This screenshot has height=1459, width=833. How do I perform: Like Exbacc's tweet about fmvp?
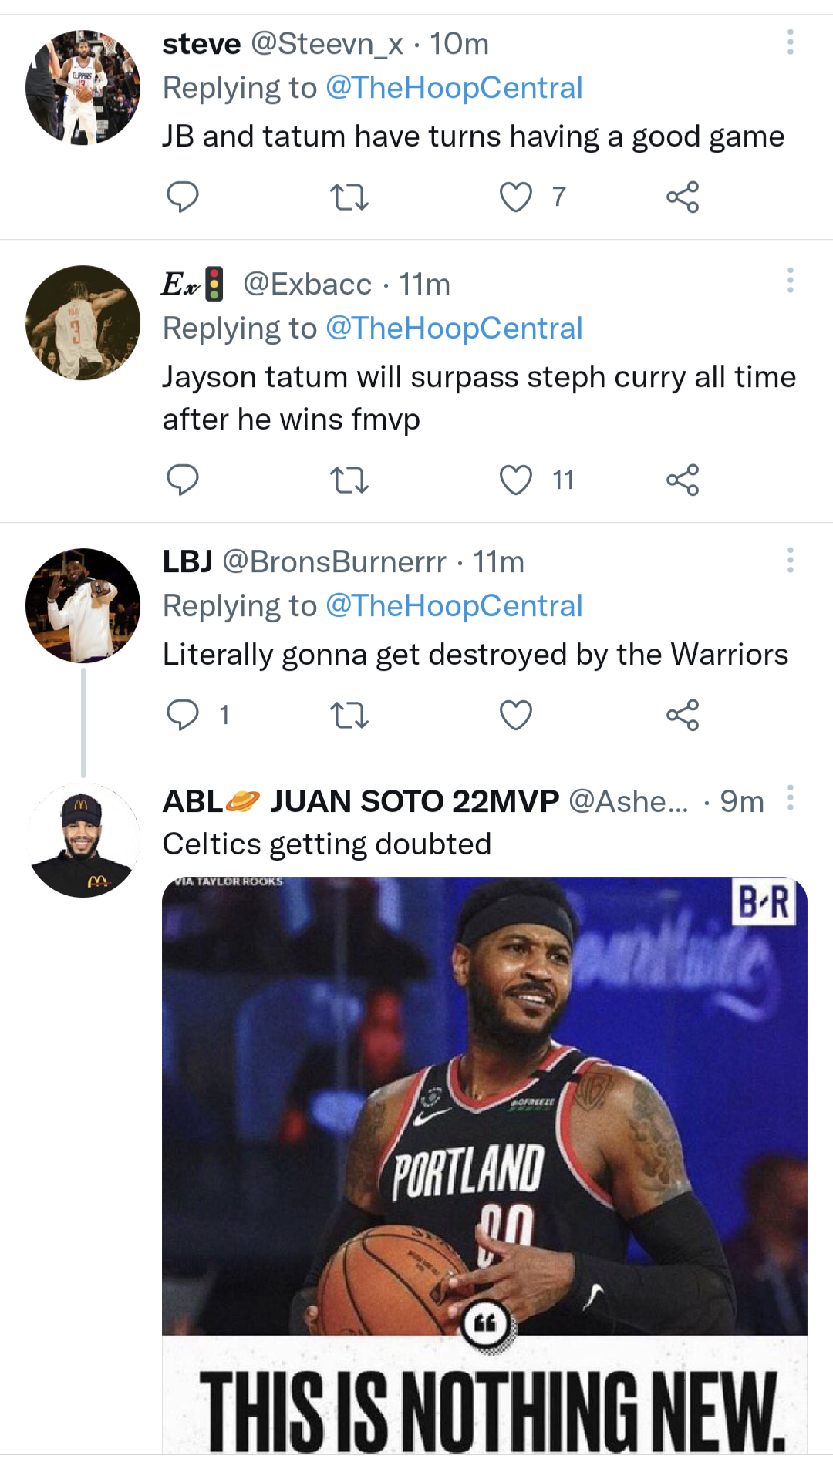516,480
